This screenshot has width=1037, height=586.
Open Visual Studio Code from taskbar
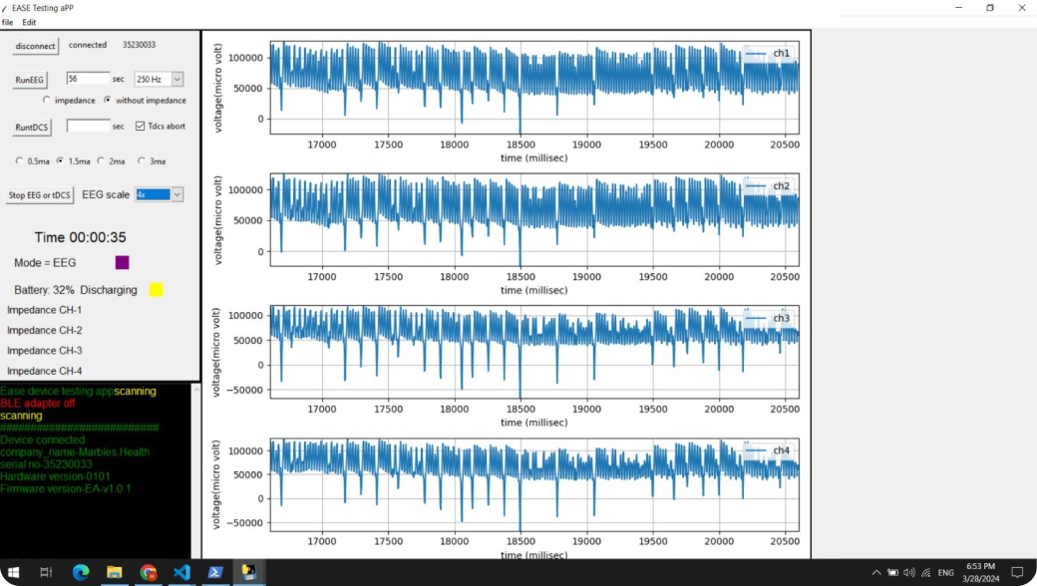[x=181, y=572]
